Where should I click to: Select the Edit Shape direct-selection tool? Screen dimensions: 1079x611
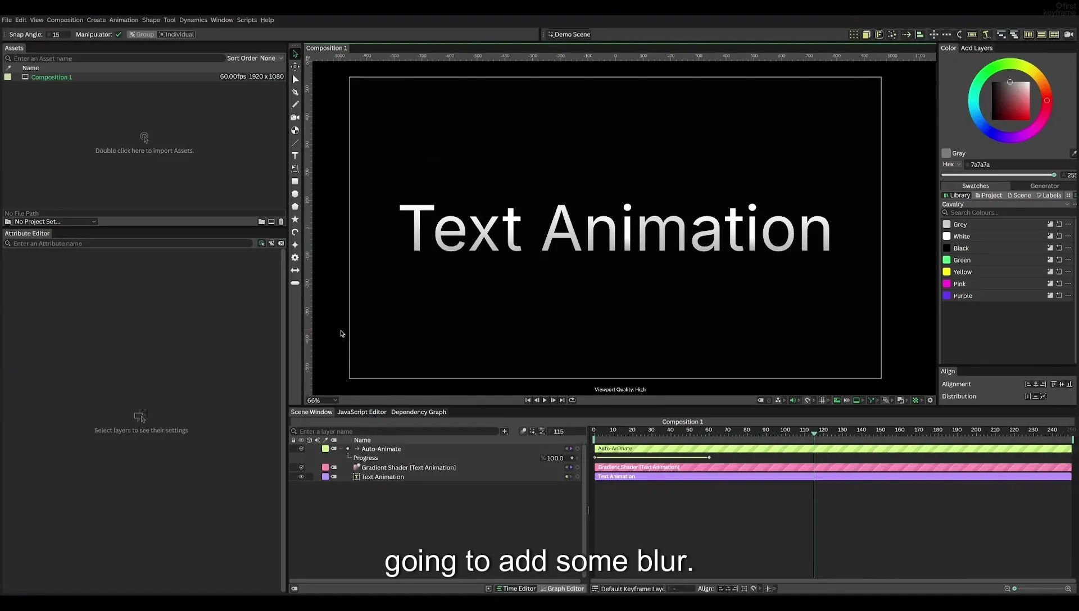(x=294, y=79)
